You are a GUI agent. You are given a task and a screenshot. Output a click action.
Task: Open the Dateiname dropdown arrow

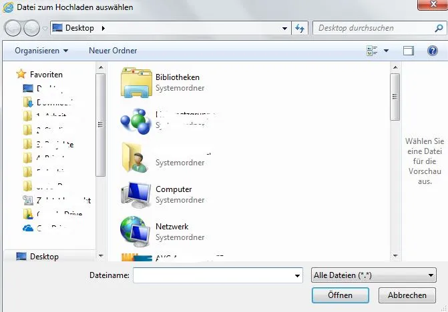click(297, 275)
